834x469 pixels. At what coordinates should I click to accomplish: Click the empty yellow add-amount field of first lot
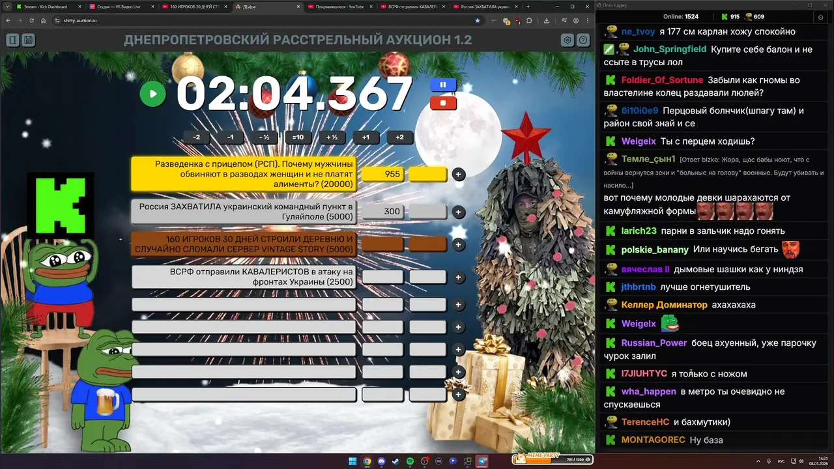428,174
